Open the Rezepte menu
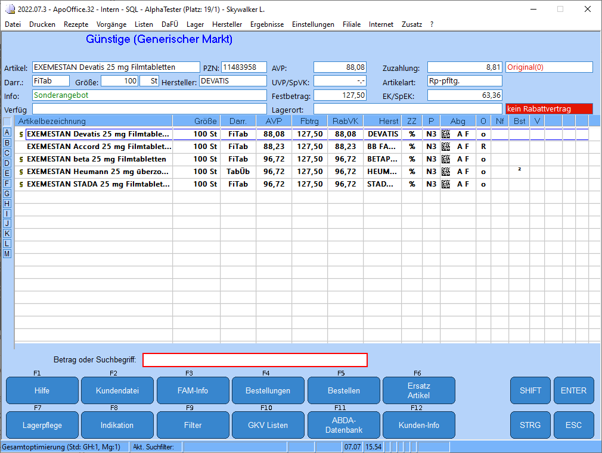This screenshot has height=453, width=602. [x=76, y=24]
